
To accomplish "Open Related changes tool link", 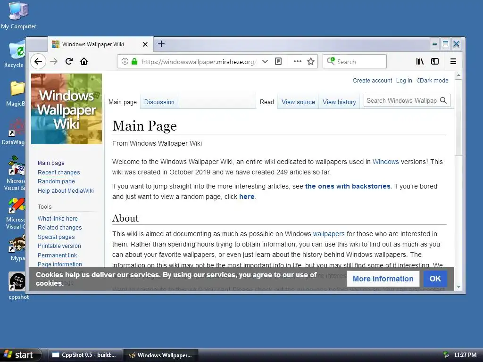I will (x=60, y=228).
